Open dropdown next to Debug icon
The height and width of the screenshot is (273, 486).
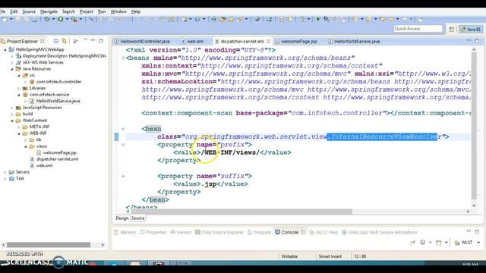coord(53,19)
